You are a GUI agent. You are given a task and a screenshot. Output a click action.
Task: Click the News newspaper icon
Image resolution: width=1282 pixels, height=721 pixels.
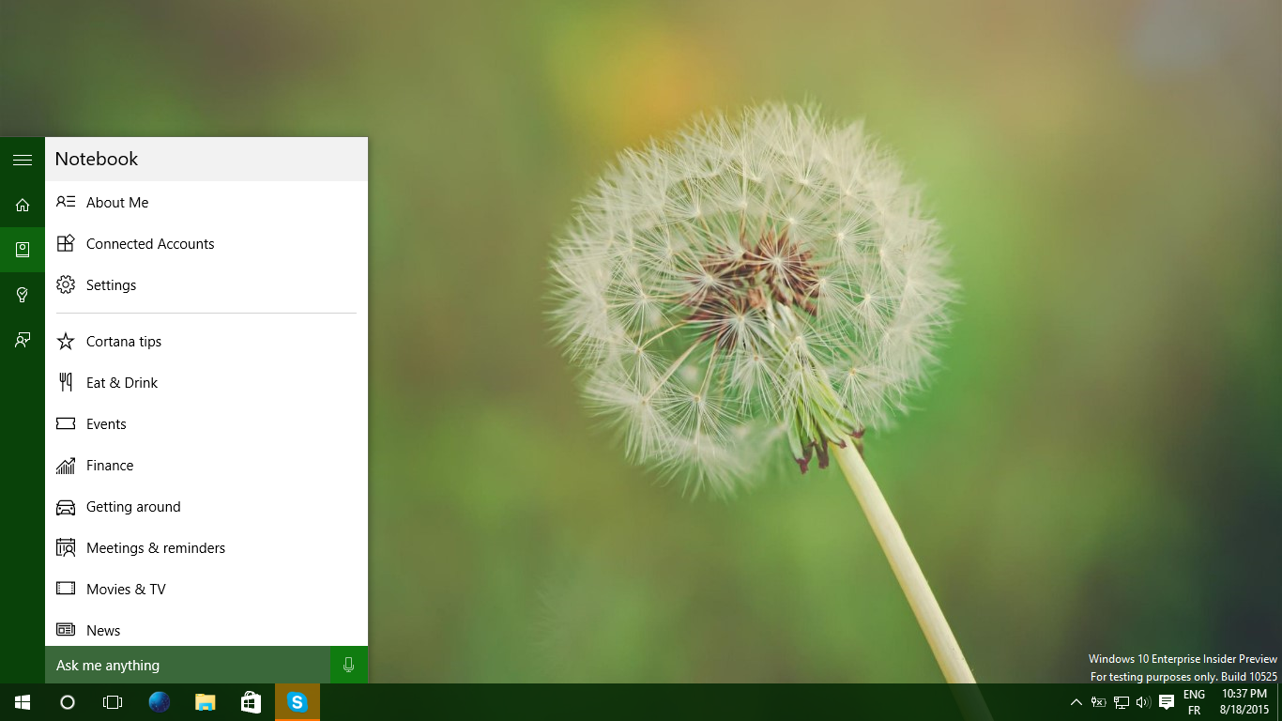pyautogui.click(x=66, y=630)
